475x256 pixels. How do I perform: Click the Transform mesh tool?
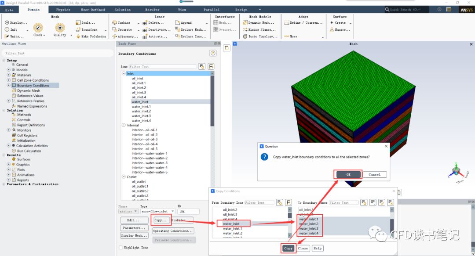coord(87,30)
